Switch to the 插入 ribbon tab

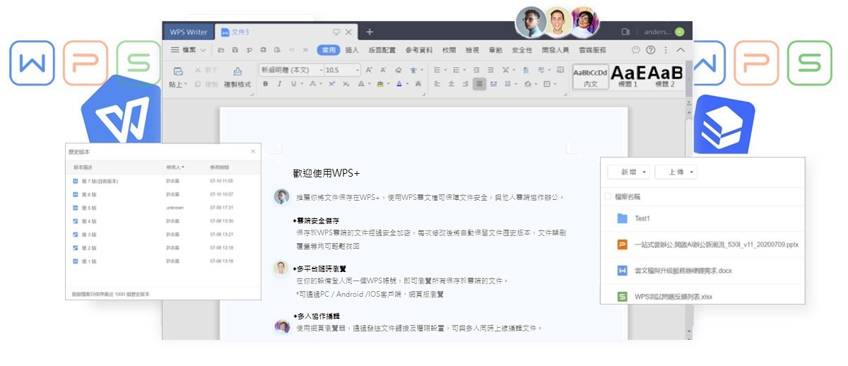click(352, 50)
